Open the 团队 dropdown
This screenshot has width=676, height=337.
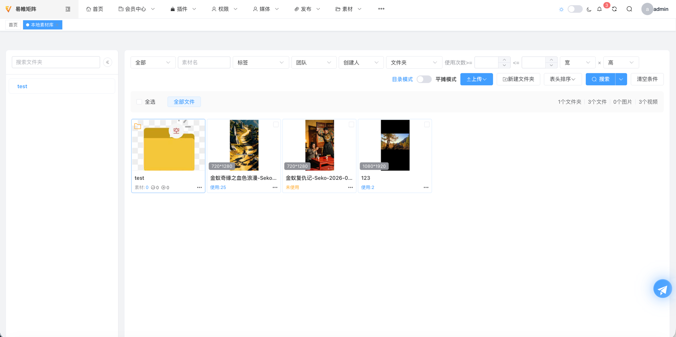314,63
